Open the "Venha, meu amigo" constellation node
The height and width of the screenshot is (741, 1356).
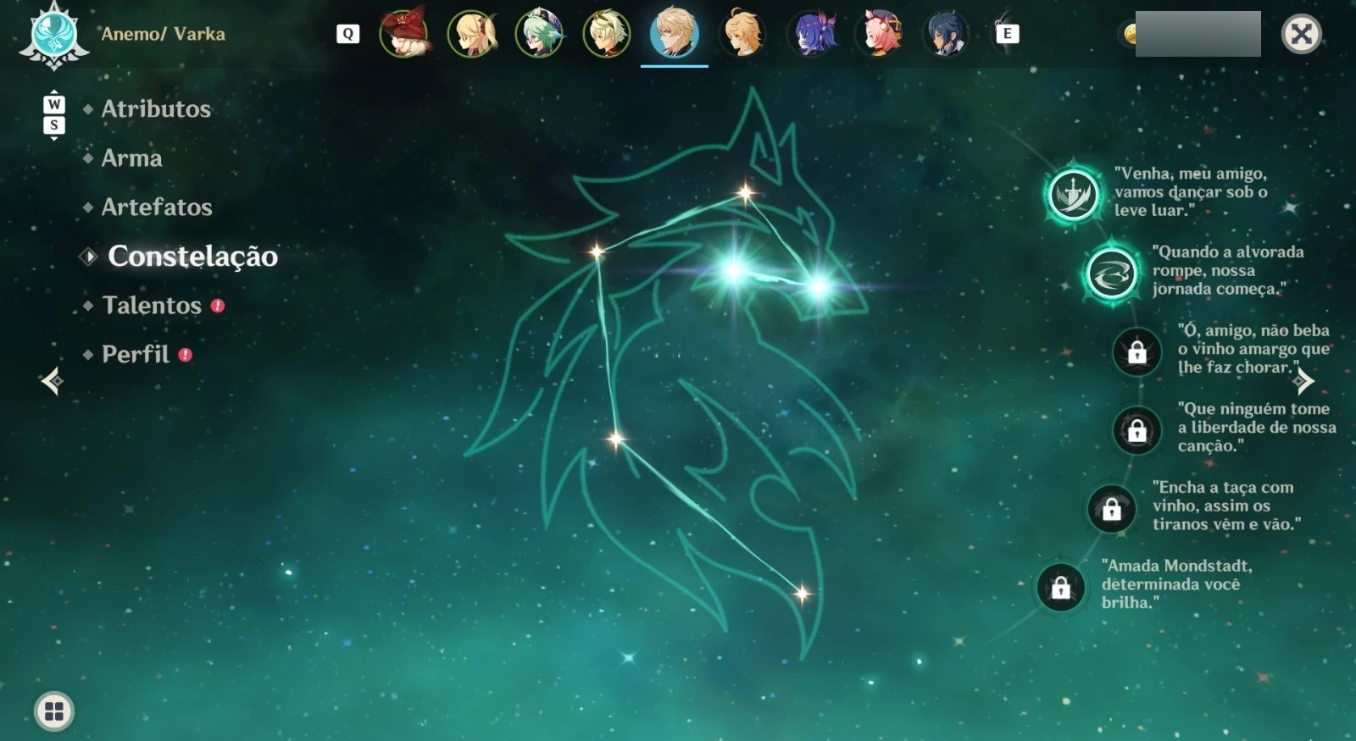pos(1073,194)
